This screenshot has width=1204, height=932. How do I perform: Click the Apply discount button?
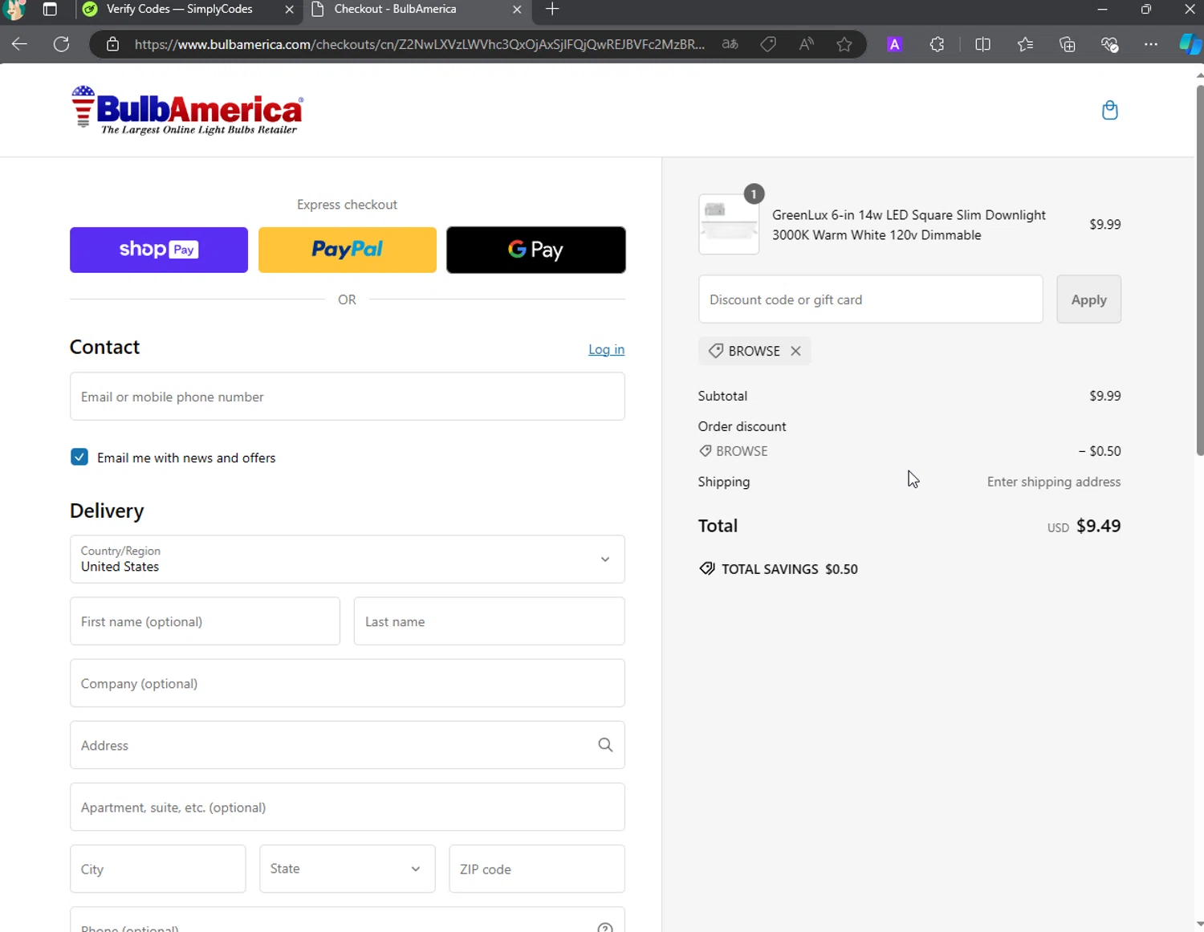(1088, 299)
